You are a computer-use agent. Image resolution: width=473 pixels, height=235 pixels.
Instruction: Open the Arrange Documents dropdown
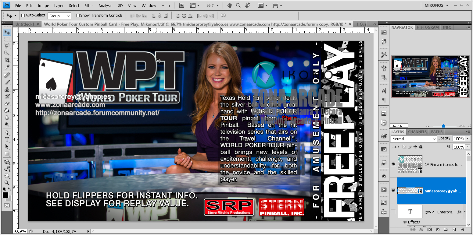[262, 5]
